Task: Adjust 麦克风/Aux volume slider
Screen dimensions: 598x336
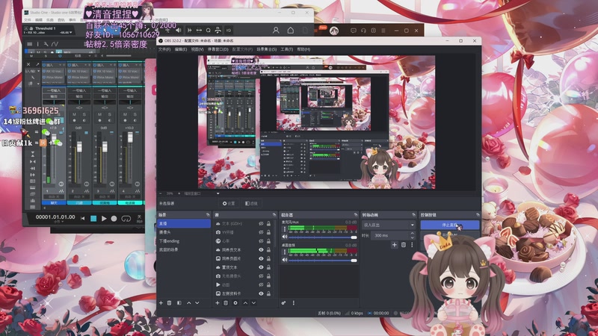Action: click(323, 237)
